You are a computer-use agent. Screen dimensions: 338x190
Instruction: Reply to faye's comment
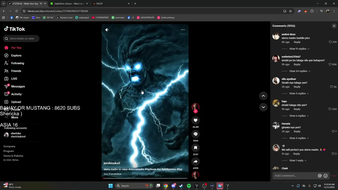(297, 109)
